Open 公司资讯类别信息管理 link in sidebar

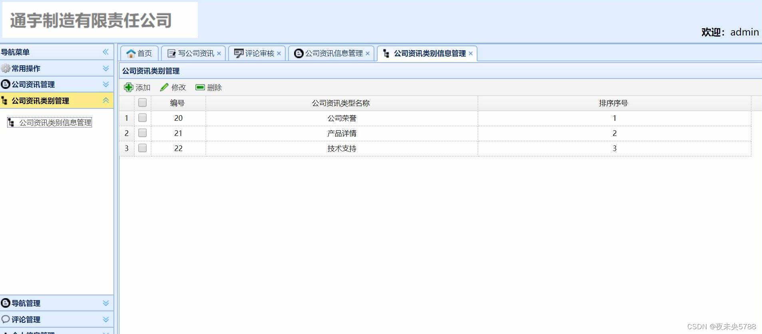56,123
